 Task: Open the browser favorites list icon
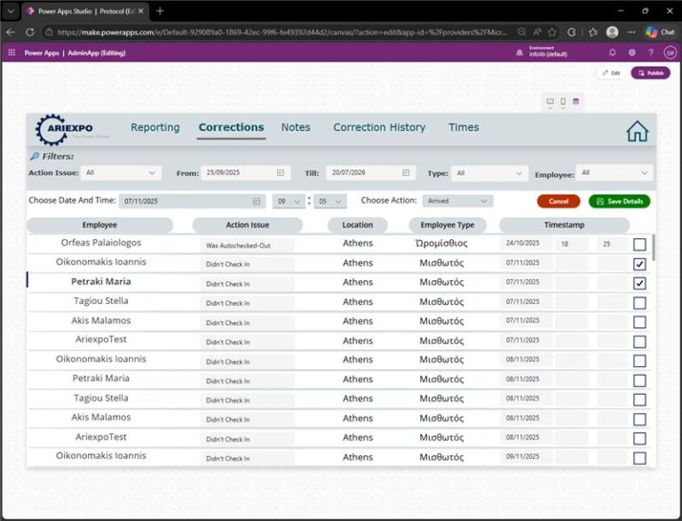click(593, 32)
